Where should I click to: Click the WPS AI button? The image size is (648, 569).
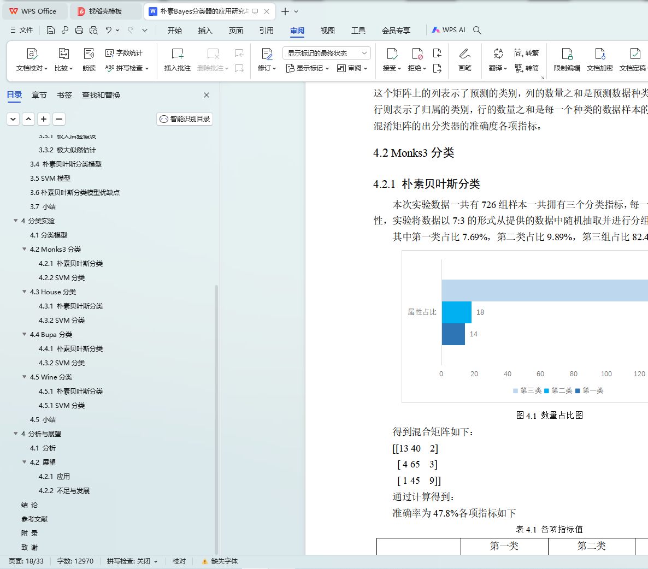point(449,29)
